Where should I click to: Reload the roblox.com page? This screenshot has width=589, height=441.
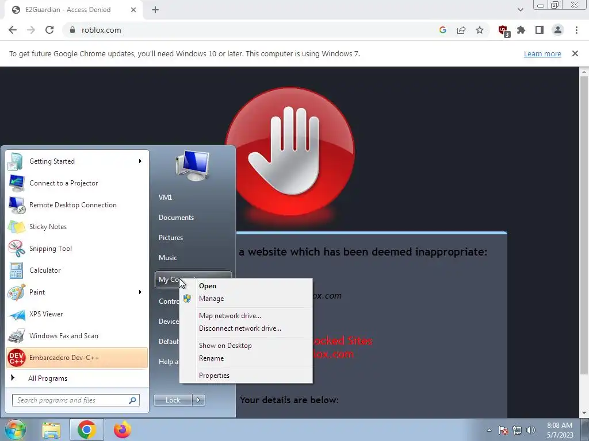tap(49, 30)
